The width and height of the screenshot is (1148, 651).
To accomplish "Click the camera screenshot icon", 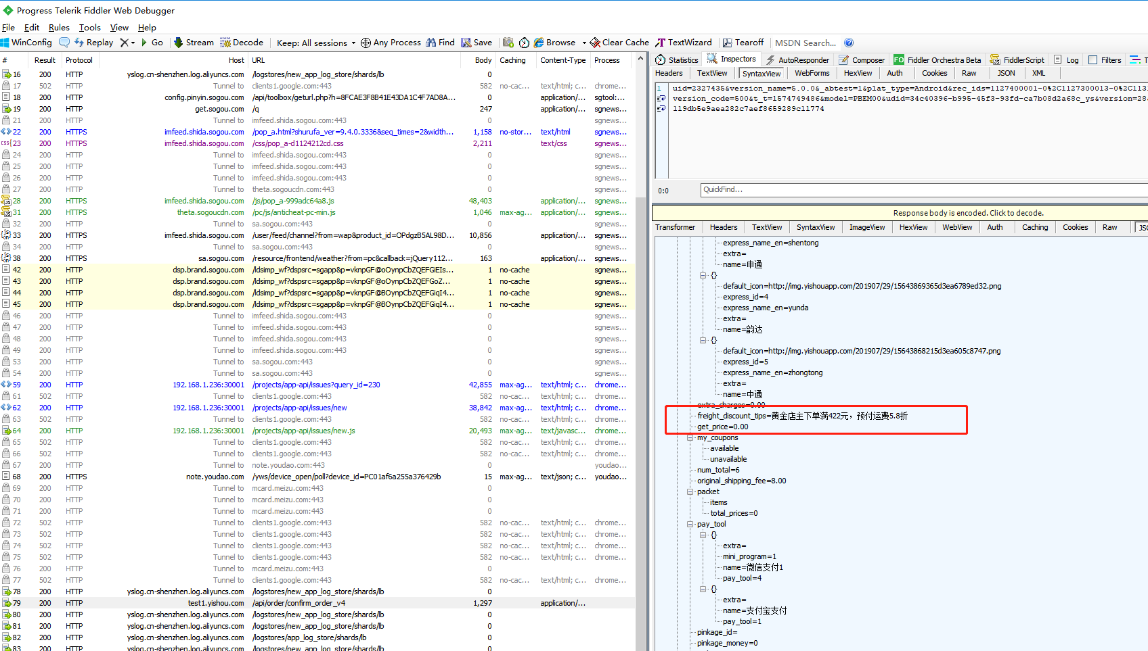I will coord(508,42).
